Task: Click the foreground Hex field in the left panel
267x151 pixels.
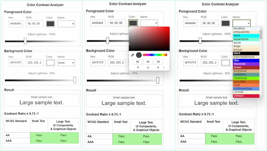Action: 16,24
